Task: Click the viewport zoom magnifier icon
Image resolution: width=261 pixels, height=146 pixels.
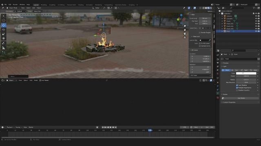Action: coord(185,26)
